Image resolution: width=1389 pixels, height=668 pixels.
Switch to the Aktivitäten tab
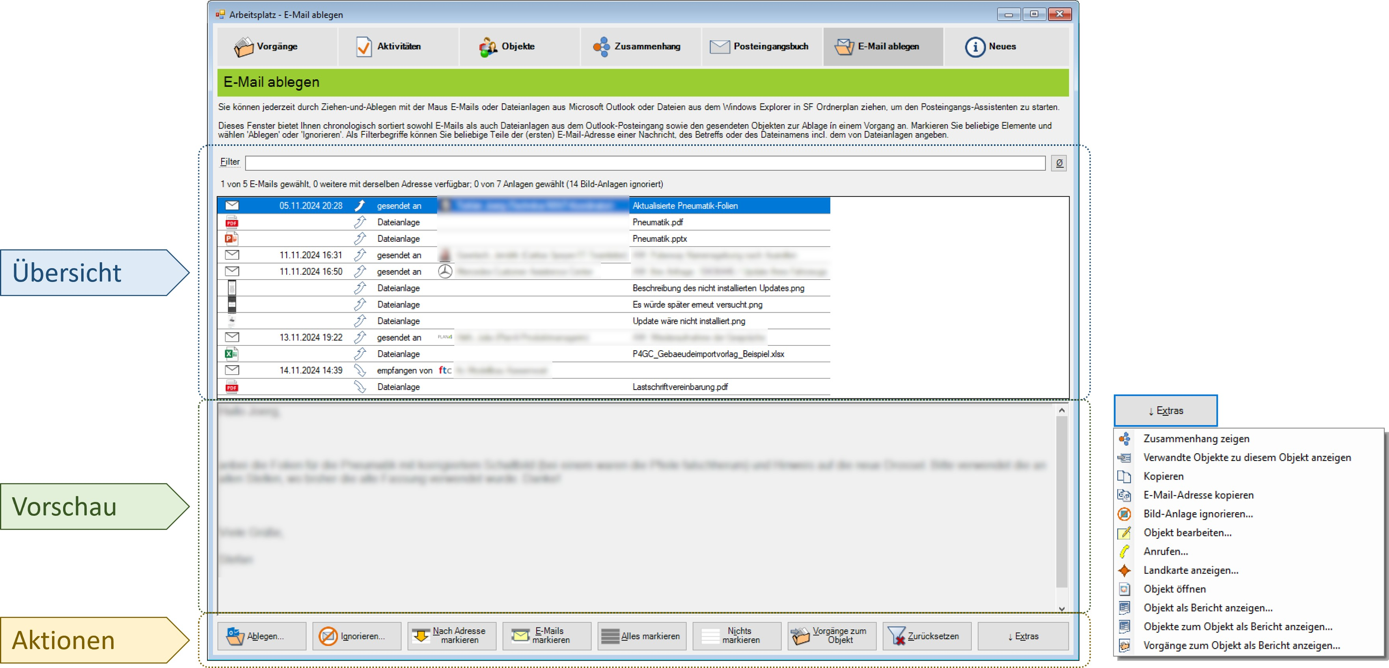(x=399, y=47)
